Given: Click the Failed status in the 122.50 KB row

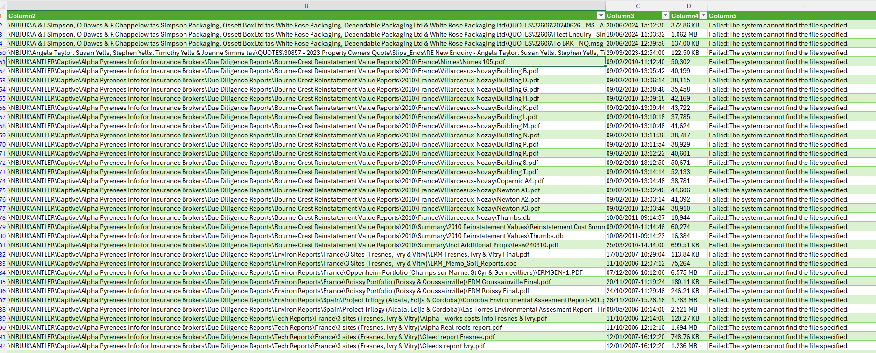Looking at the screenshot, I should click(792, 53).
